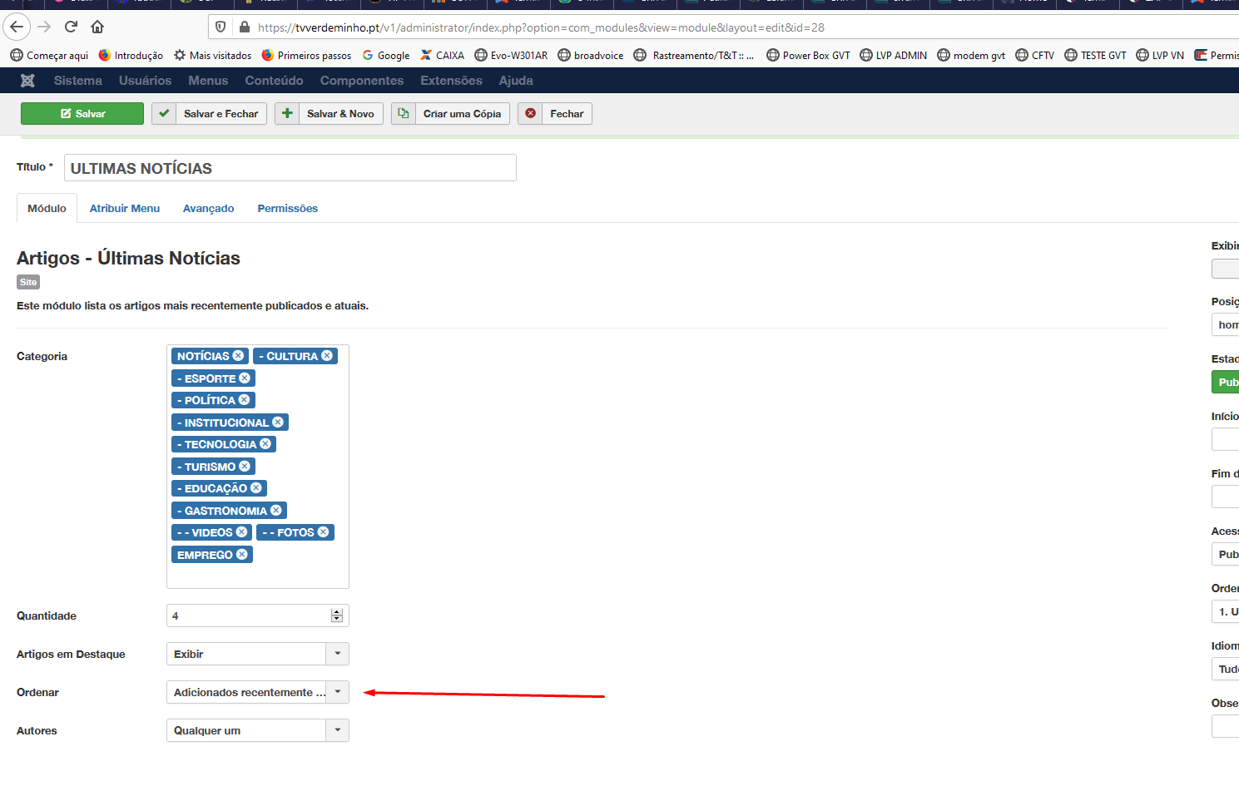Expand the Artigos em Destaque dropdown
Image resolution: width=1239 pixels, height=786 pixels.
(x=258, y=654)
